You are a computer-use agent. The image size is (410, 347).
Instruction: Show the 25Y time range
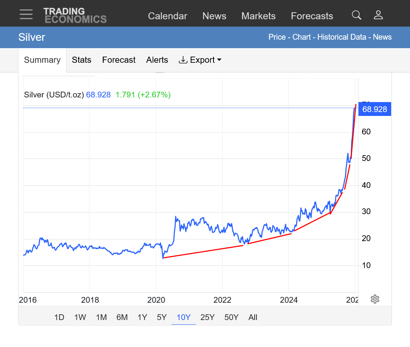[207, 317]
